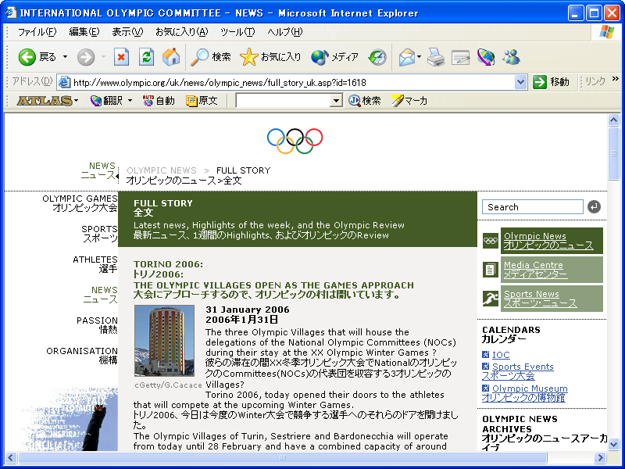Click the address bar URL field
Screen dimensions: 625x469
point(293,82)
